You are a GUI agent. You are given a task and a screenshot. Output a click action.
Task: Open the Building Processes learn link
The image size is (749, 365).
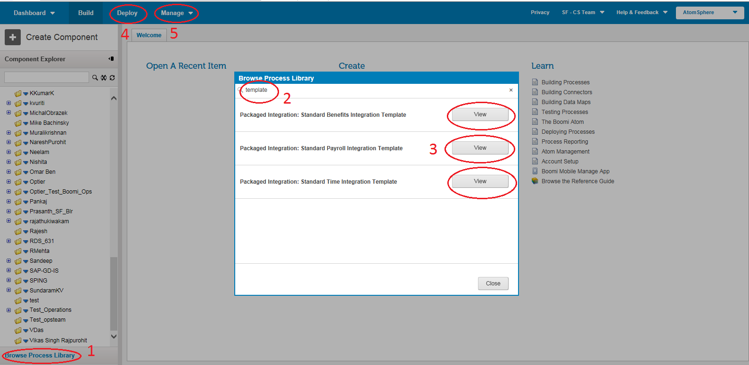point(565,82)
